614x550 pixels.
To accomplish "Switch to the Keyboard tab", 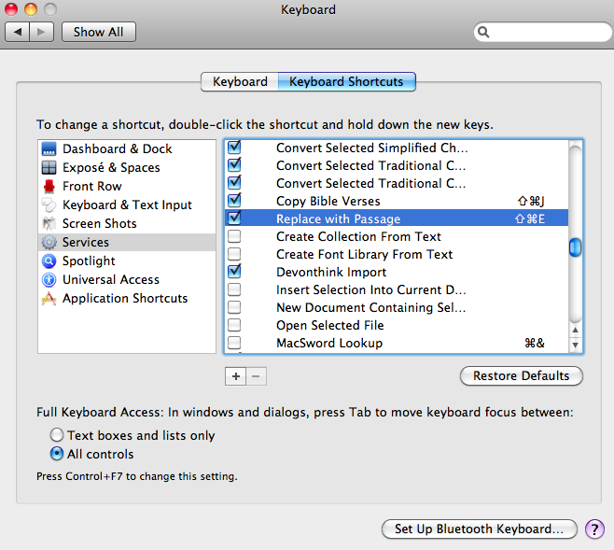I will click(x=240, y=81).
